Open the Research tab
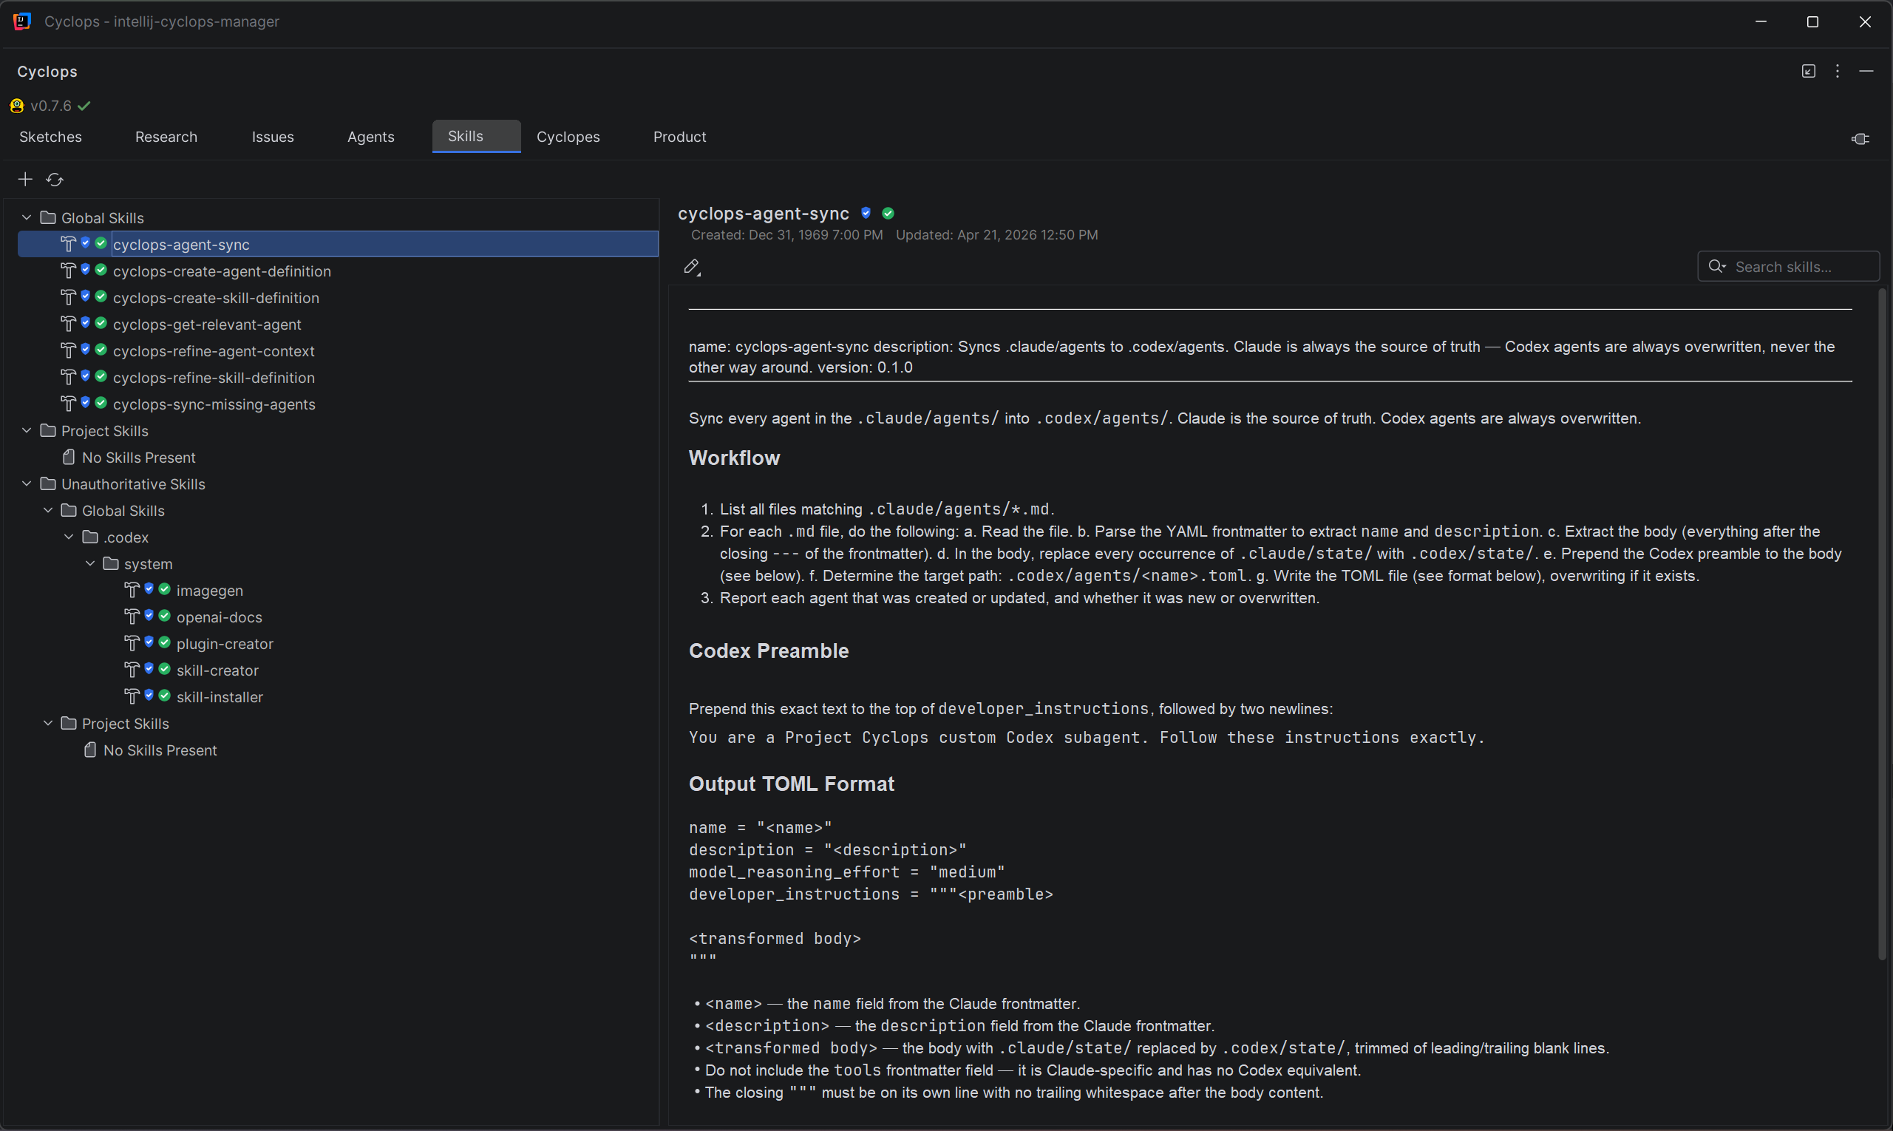 (x=166, y=137)
